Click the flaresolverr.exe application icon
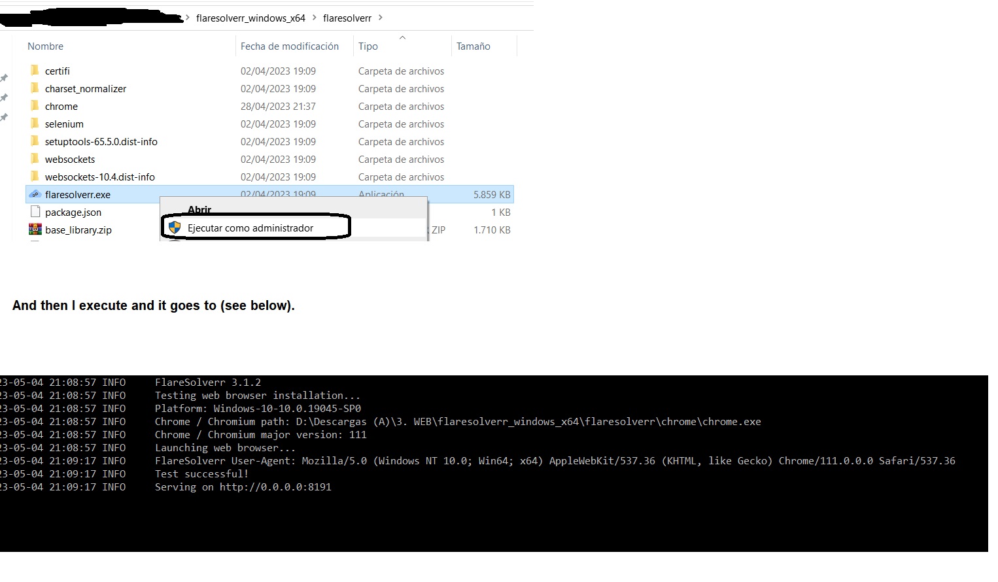Image resolution: width=998 pixels, height=582 pixels. [x=36, y=194]
